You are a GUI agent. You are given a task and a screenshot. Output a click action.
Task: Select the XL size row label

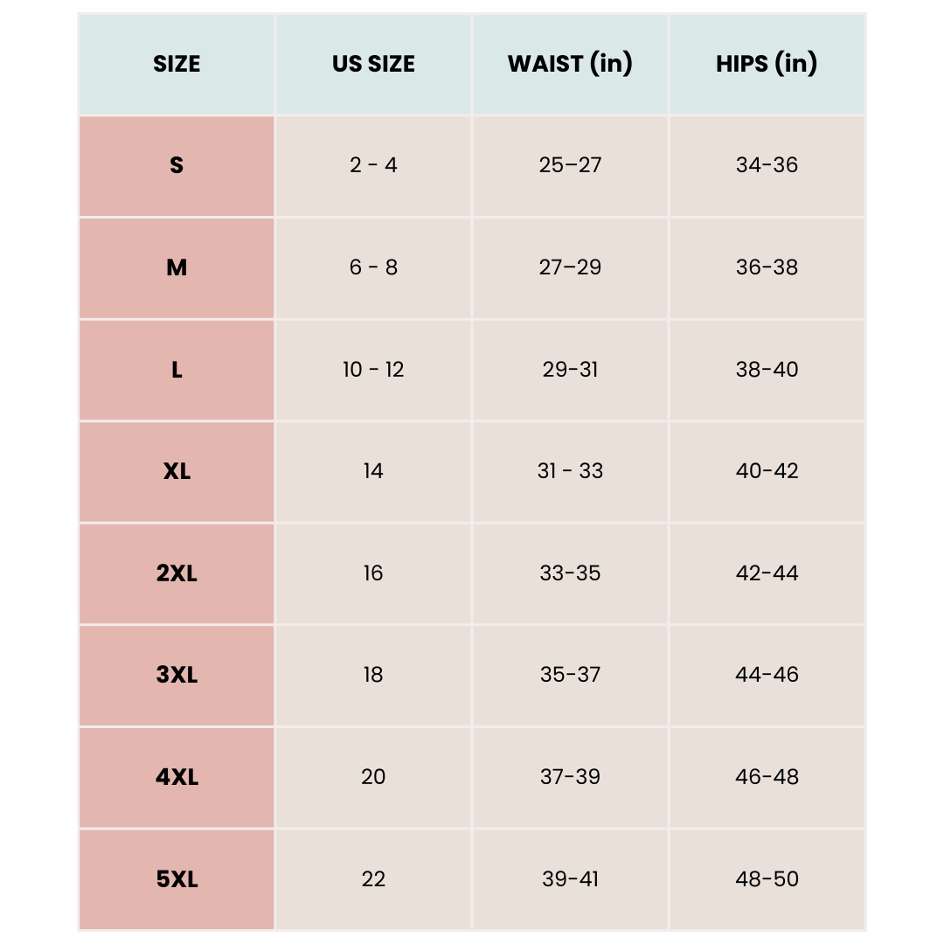coord(177,471)
